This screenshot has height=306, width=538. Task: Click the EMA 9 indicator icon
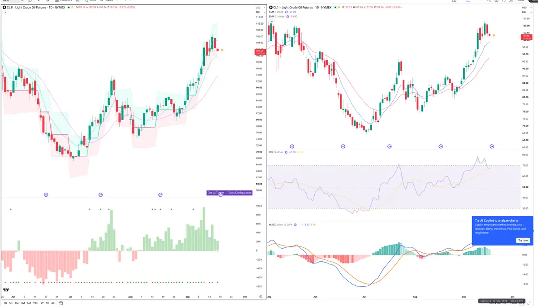pyautogui.click(x=287, y=12)
